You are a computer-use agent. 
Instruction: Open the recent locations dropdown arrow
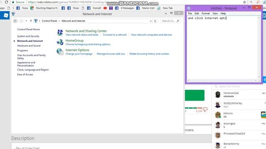coord(26,21)
